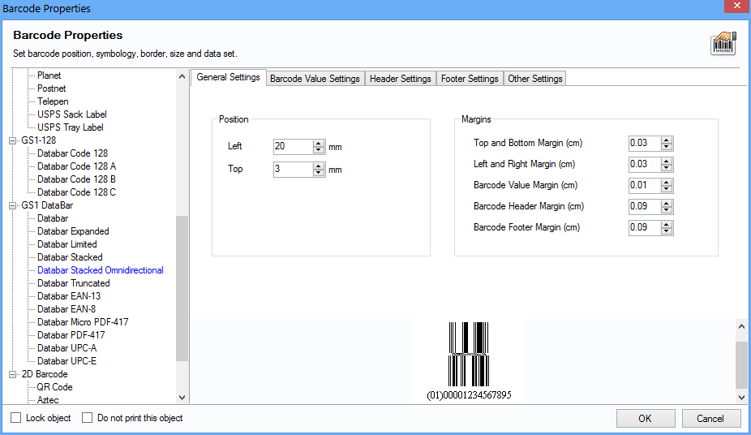This screenshot has height=435, width=751.
Task: Collapse the 2D Barcode tree node
Action: (12, 374)
